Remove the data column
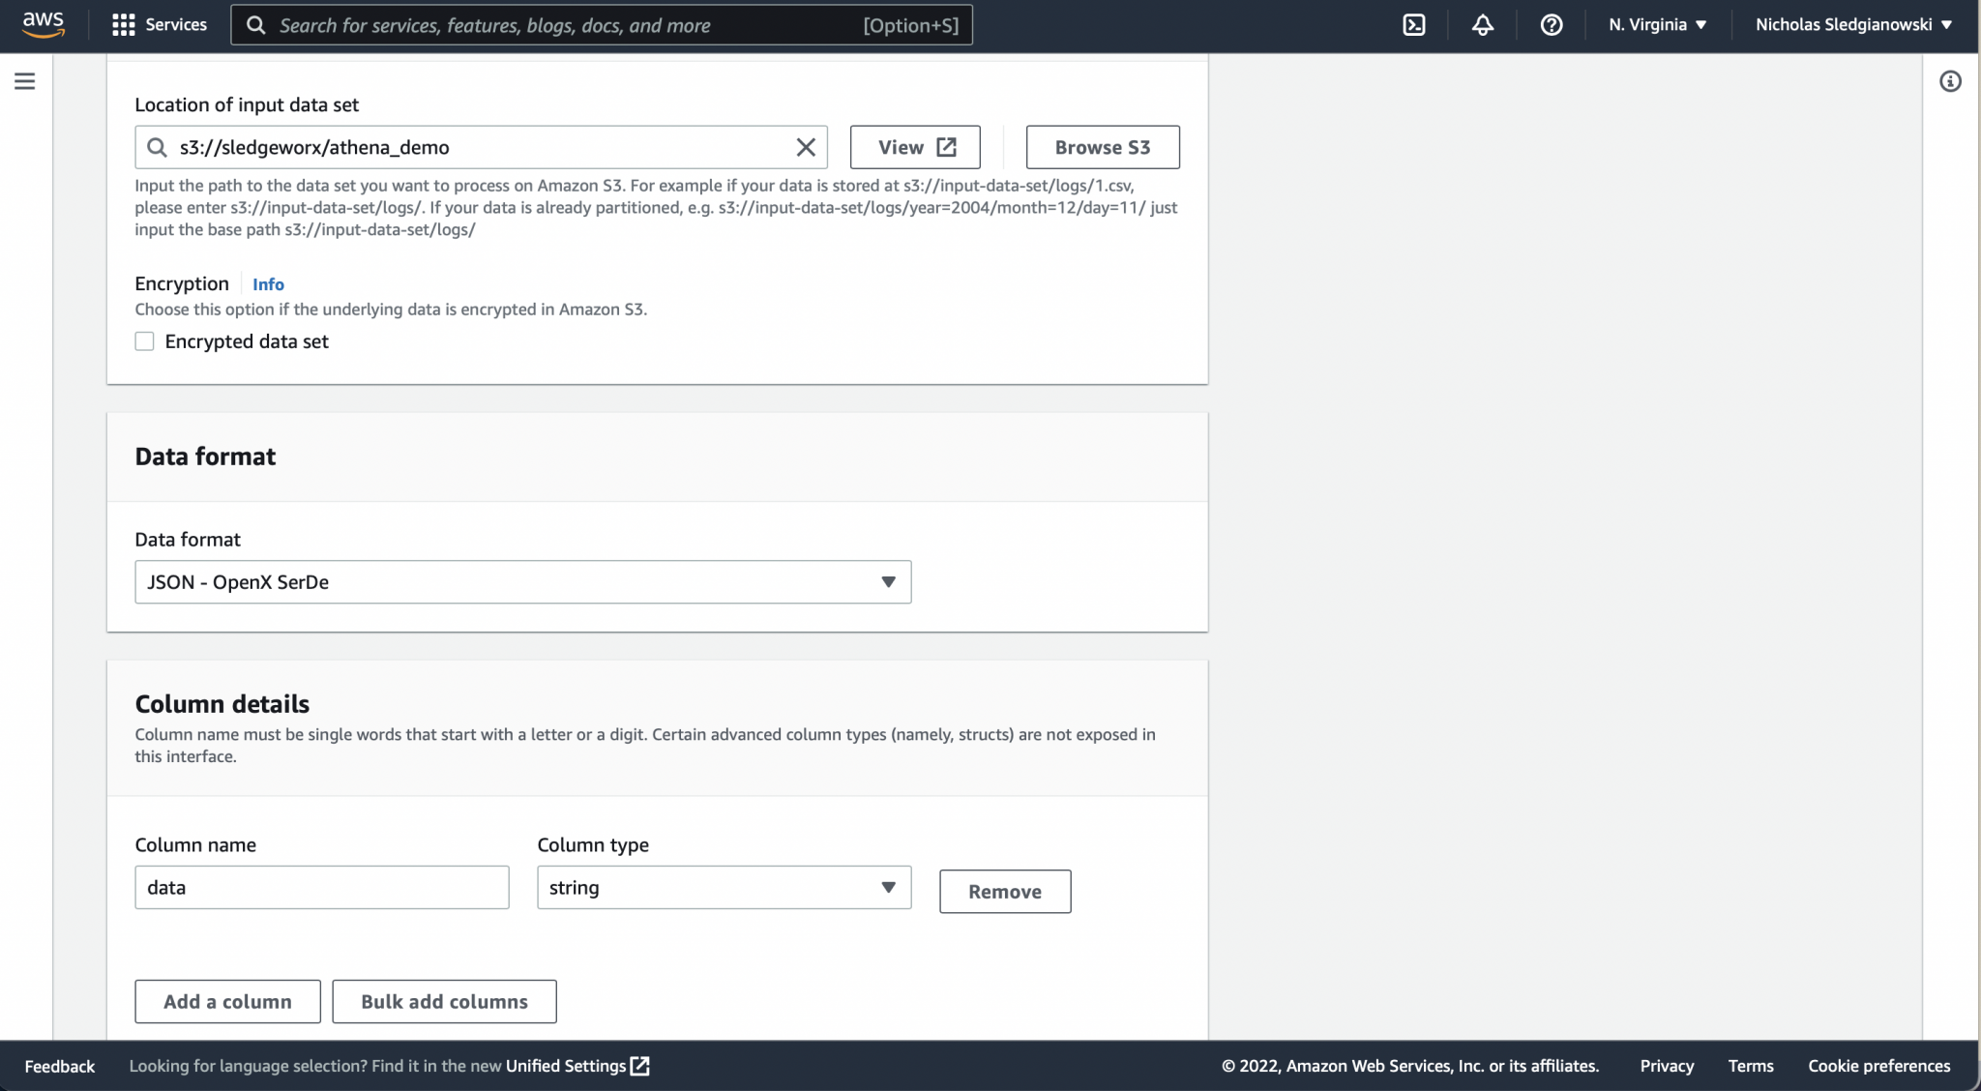The image size is (1981, 1091). click(1004, 891)
